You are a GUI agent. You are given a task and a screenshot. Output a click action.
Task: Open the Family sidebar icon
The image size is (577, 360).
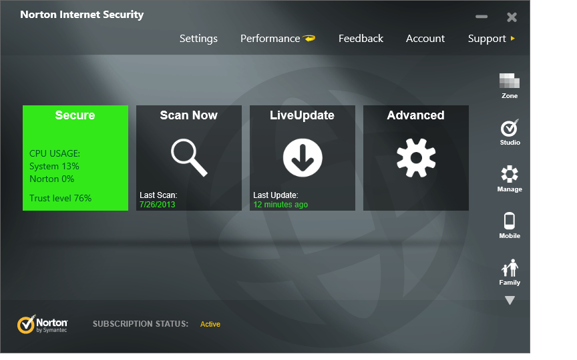pos(510,268)
